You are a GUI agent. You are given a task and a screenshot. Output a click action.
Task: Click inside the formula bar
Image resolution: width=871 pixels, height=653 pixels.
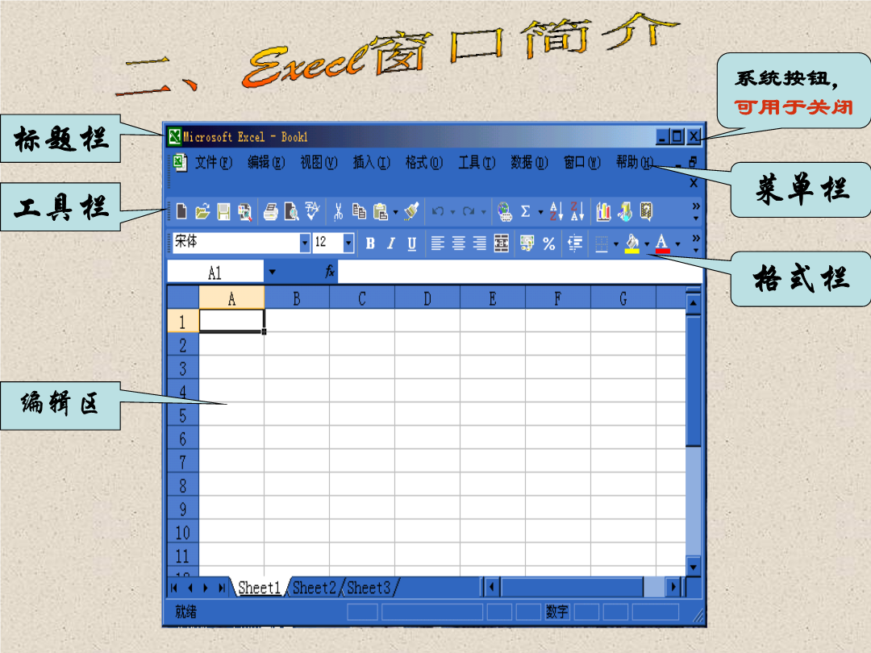(519, 272)
